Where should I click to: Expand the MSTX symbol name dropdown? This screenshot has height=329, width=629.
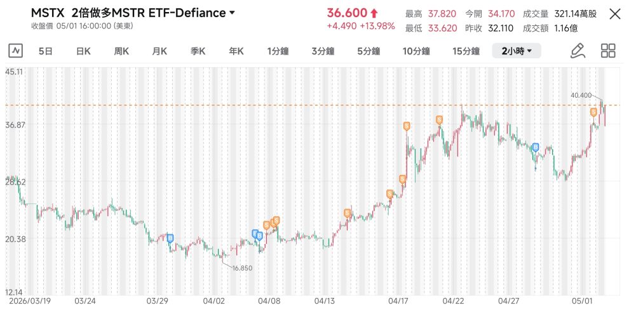tap(232, 13)
